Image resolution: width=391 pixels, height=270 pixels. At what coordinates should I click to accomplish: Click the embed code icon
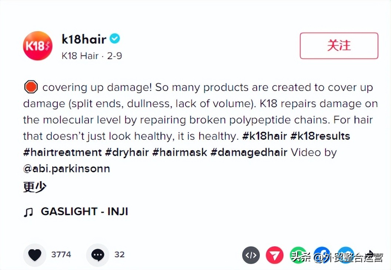pyautogui.click(x=251, y=255)
